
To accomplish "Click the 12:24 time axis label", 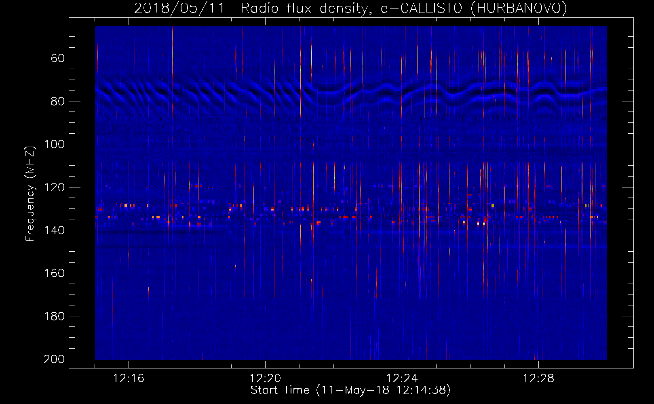I will click(x=402, y=379).
